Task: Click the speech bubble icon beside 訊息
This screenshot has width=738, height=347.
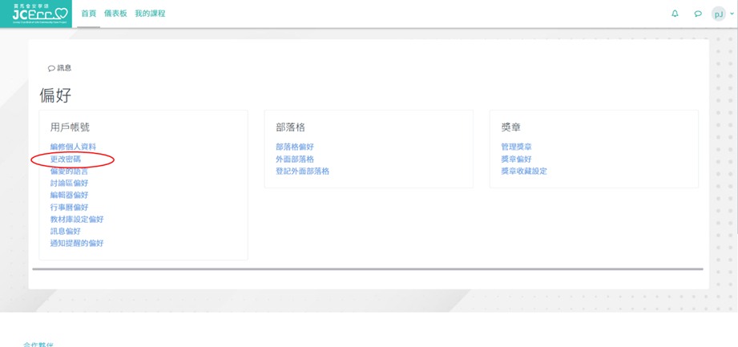Action: [52, 69]
